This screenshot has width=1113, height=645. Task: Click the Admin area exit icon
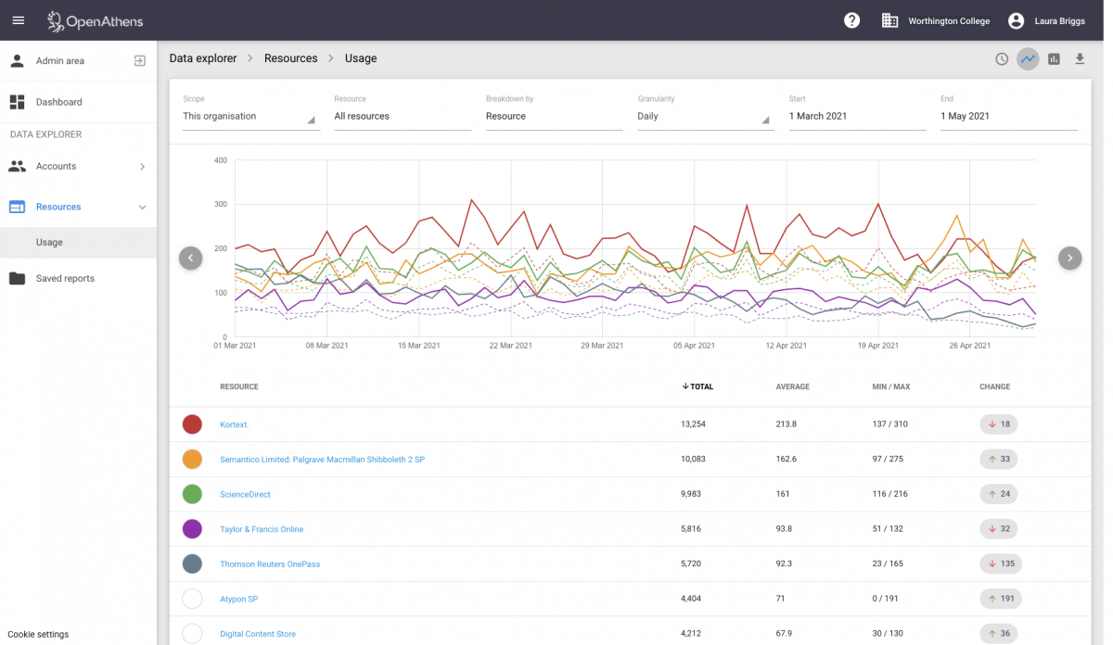[x=139, y=61]
